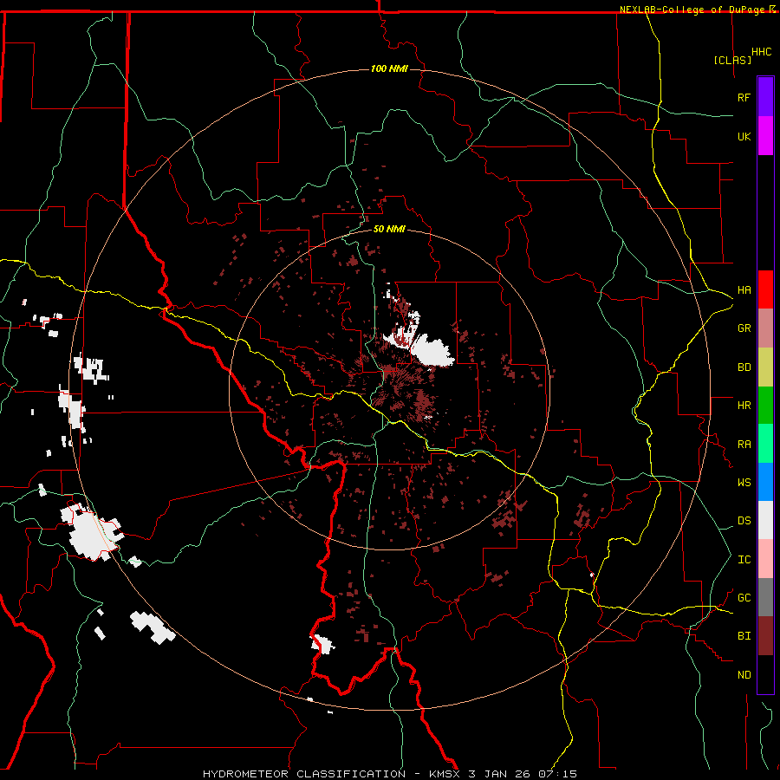Click the Hydrometeor Classification KMSX title text

click(x=389, y=774)
